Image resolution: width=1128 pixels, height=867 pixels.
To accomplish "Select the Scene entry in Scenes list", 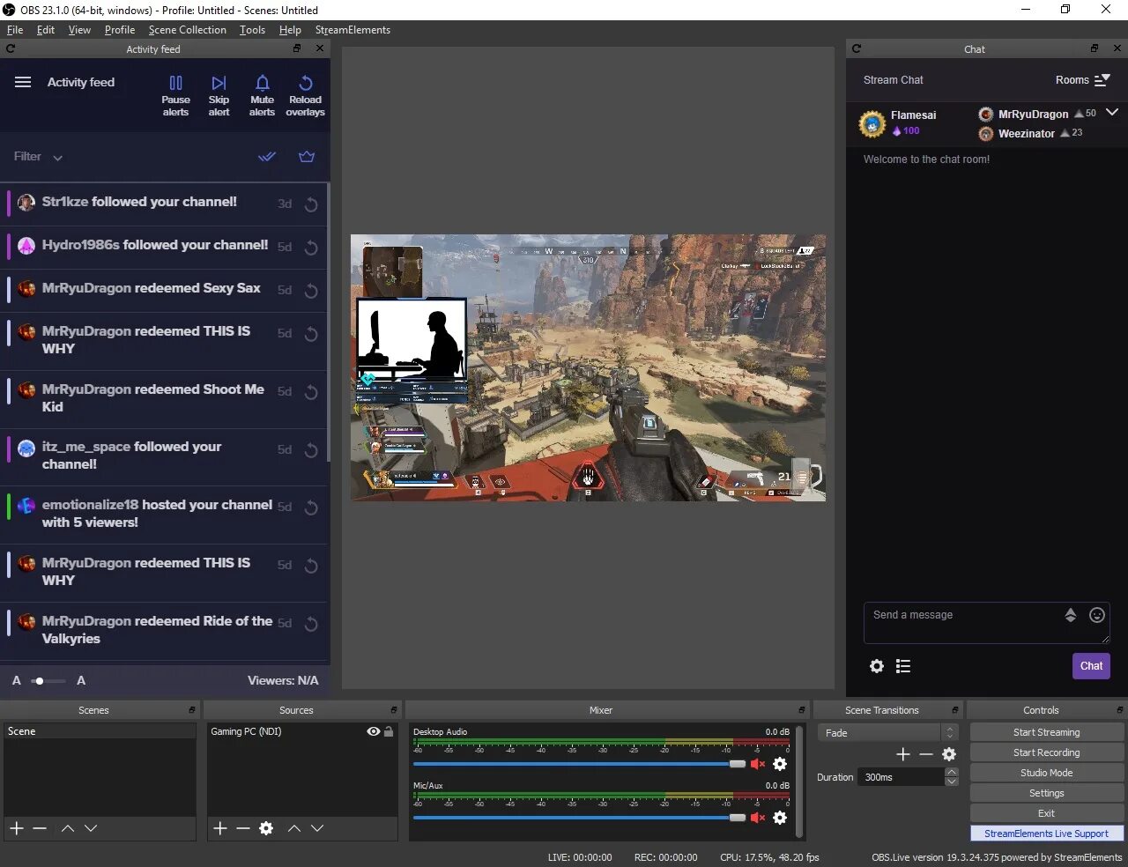I will (x=100, y=731).
